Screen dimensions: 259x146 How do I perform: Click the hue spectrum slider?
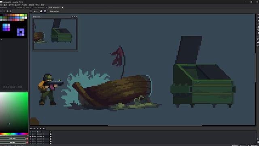(x=14, y=134)
